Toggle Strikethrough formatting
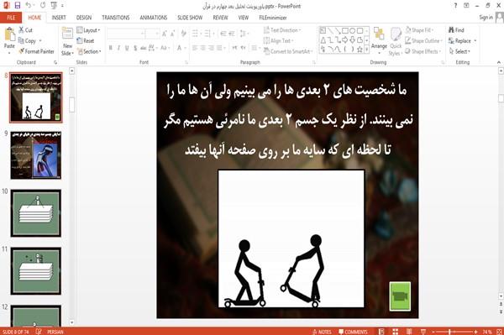The width and height of the screenshot is (504, 335). click(x=144, y=48)
